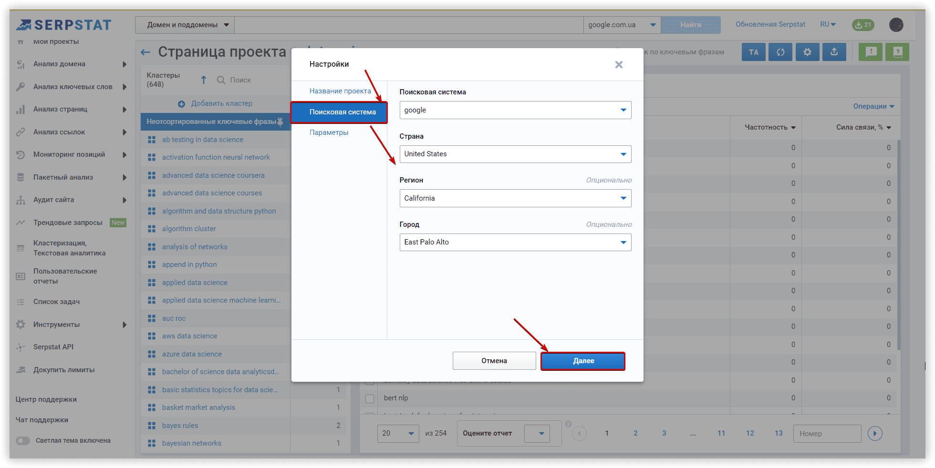This screenshot has height=468, width=935.
Task: Click the refresh icon button in top toolbar
Action: pos(780,52)
